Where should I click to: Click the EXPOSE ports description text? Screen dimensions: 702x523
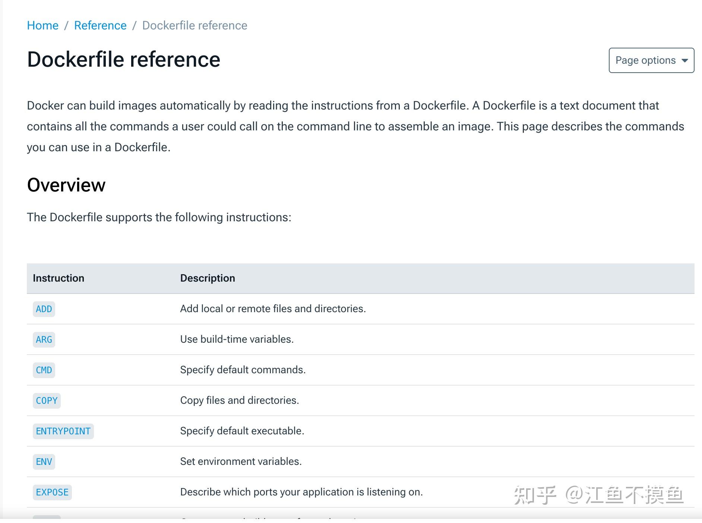coord(301,492)
